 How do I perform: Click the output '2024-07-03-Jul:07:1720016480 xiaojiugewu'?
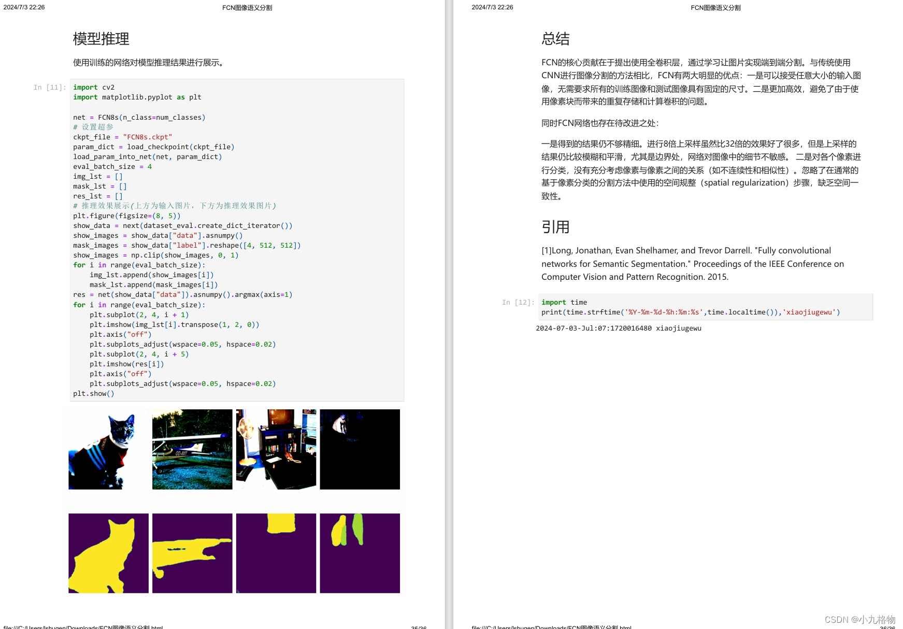619,328
